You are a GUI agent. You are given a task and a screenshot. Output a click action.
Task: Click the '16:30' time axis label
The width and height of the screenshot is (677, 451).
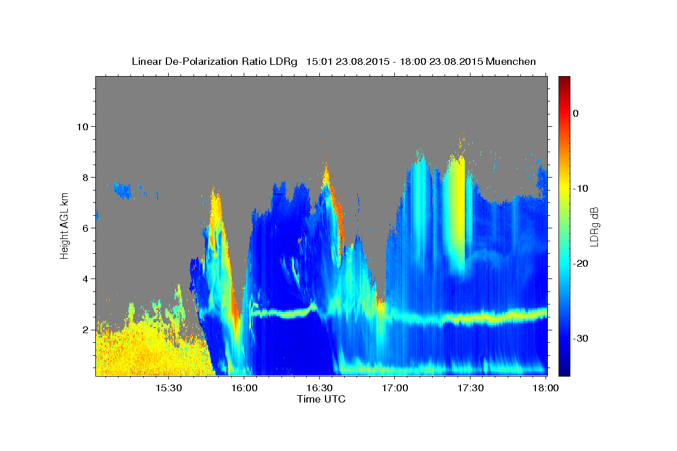pos(319,388)
